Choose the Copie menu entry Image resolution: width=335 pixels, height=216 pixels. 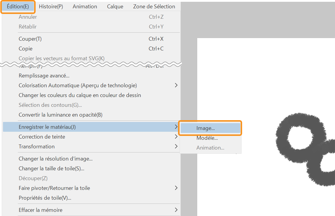(26, 49)
